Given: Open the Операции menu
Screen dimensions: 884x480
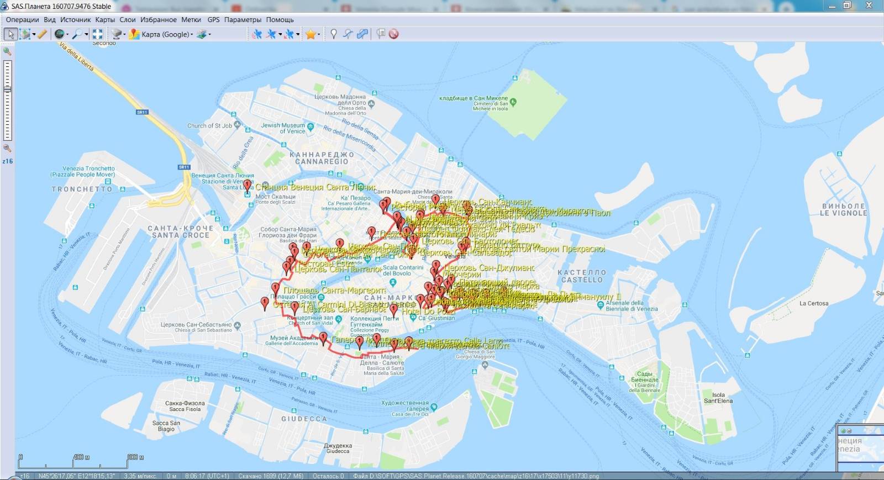Looking at the screenshot, I should pos(22,19).
